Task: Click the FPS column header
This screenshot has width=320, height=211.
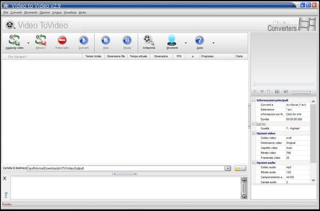Action: (179, 57)
